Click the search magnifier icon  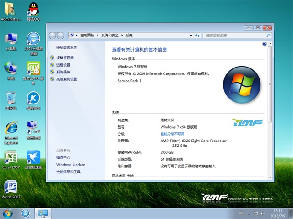[x=268, y=36]
